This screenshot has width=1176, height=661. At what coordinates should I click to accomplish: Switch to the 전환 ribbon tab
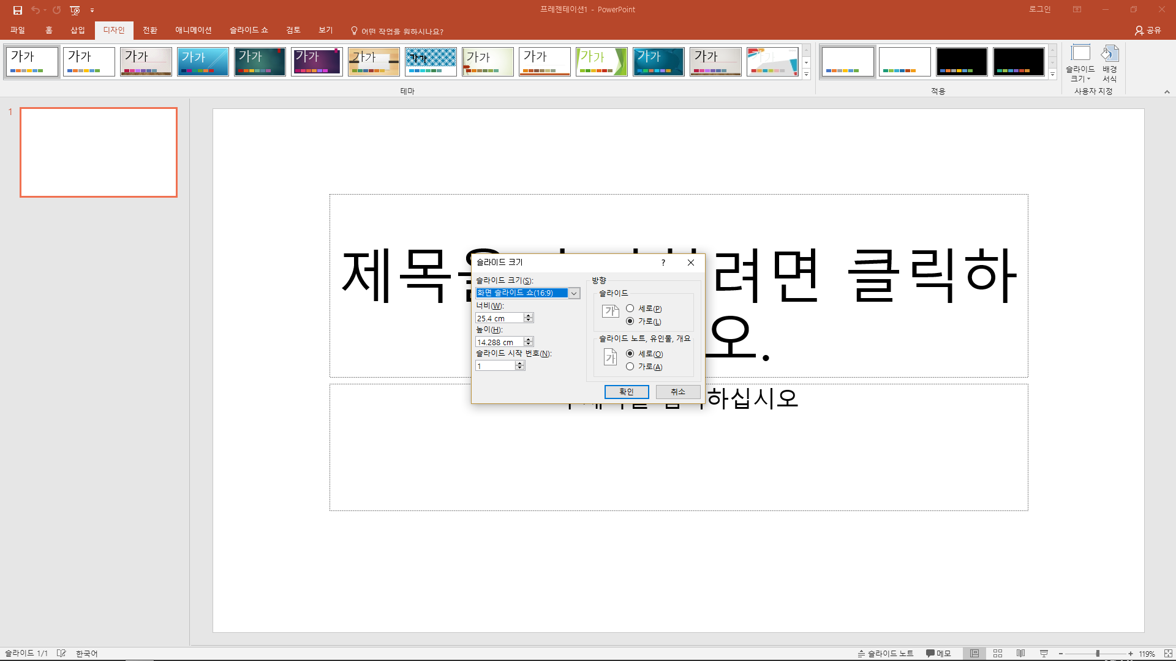[x=150, y=30]
